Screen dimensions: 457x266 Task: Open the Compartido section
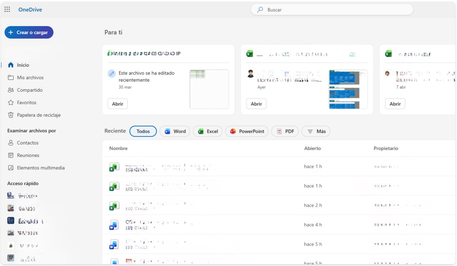click(30, 90)
